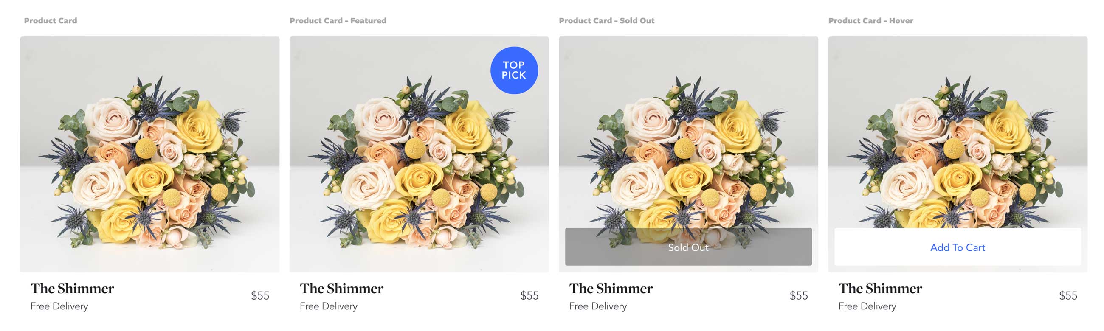Click the blue TOP PICK badge
Screen dimensions: 1104x331
coord(514,70)
